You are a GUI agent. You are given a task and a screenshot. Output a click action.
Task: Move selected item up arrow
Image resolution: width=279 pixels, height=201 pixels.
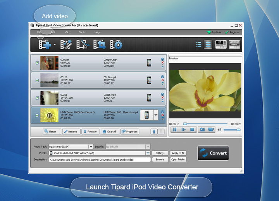click(154, 132)
